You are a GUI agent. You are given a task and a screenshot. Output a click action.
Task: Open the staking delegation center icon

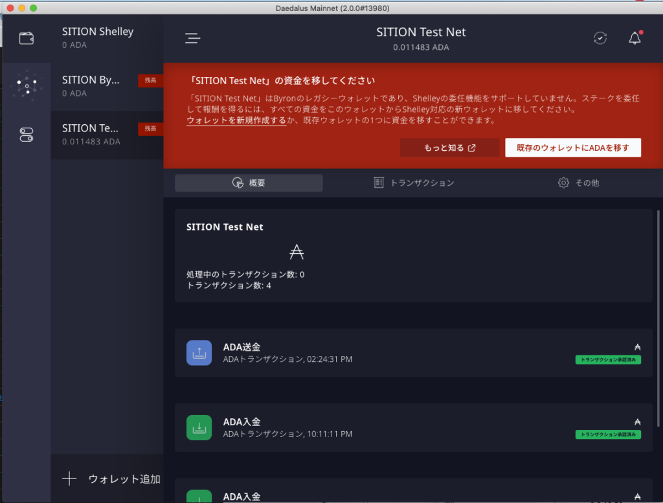click(x=27, y=86)
